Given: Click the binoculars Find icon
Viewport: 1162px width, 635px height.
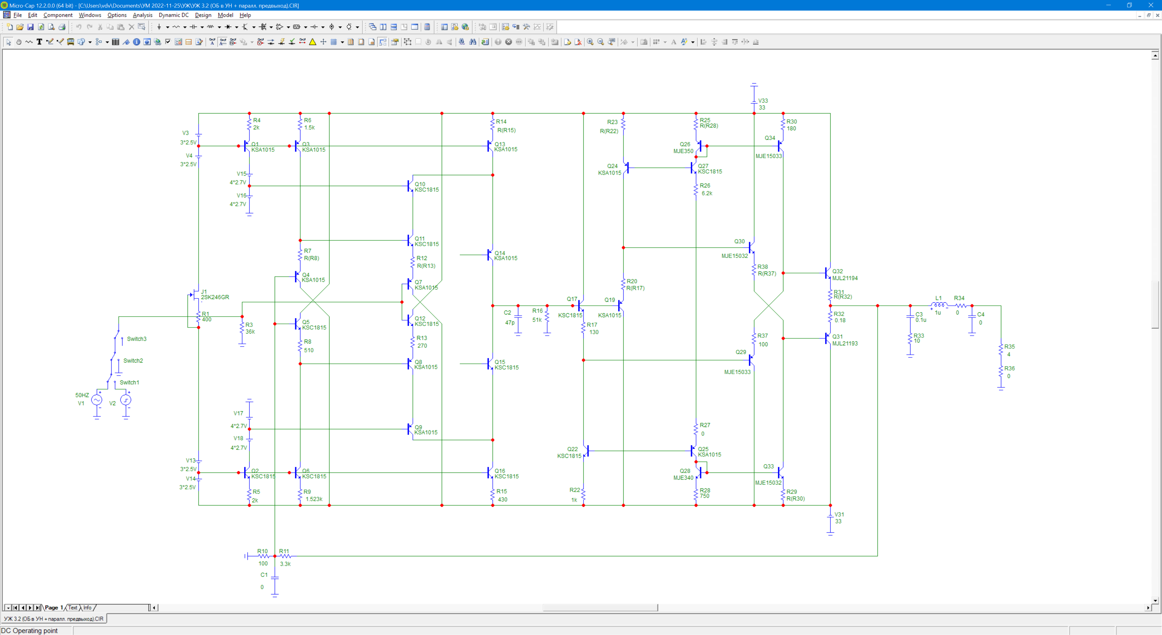Looking at the screenshot, I should pyautogui.click(x=473, y=42).
